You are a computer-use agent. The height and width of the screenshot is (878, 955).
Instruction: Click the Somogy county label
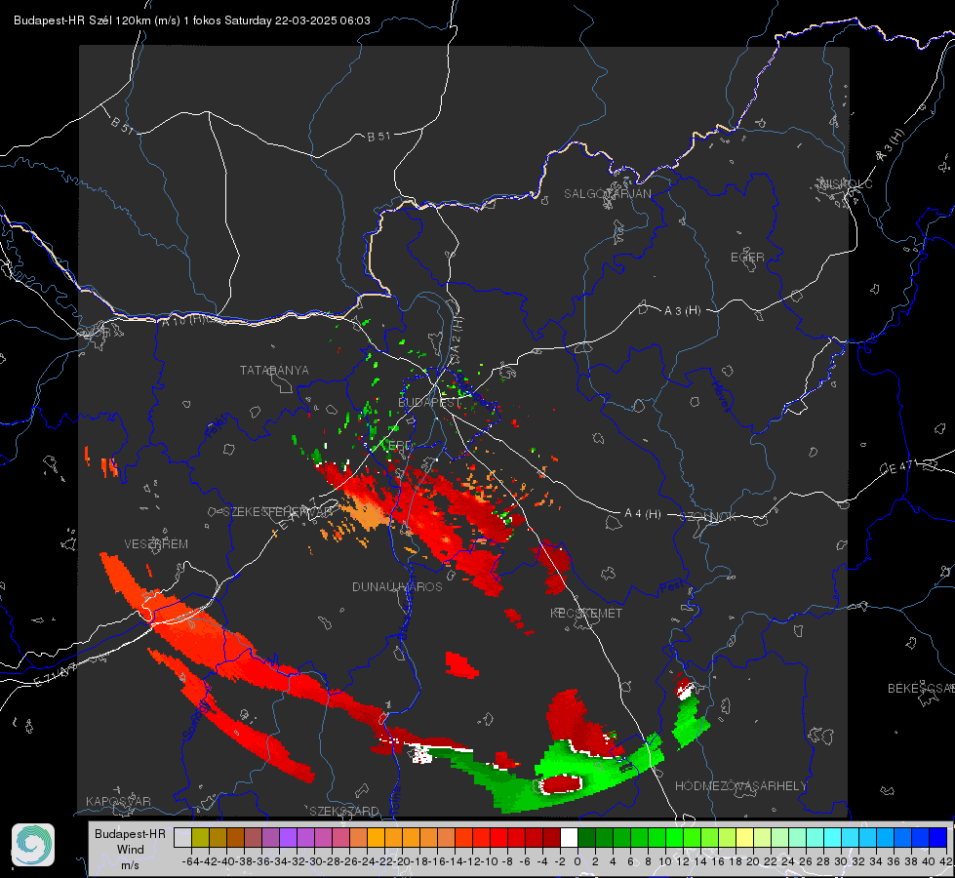click(x=197, y=721)
